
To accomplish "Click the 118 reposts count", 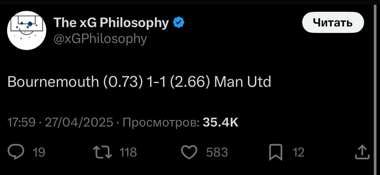I will (128, 152).
